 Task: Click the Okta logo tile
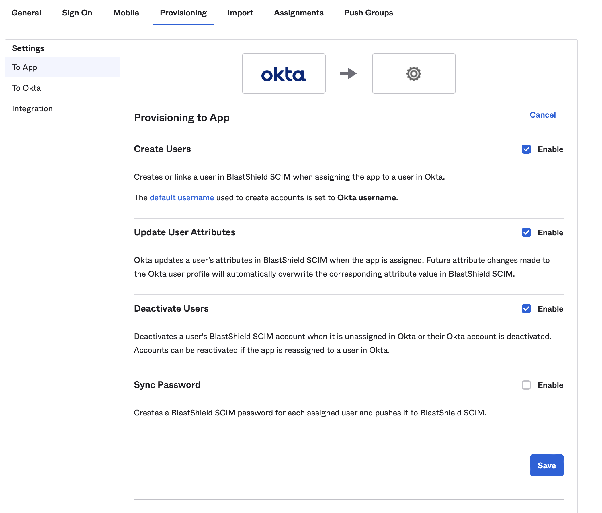(284, 73)
